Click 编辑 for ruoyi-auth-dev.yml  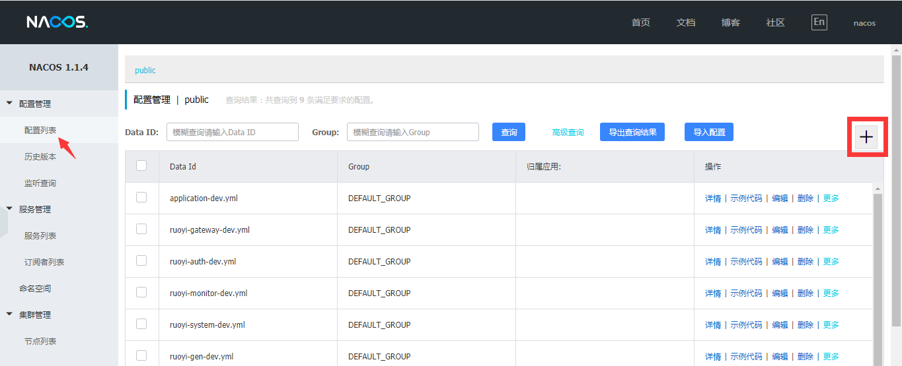(780, 262)
